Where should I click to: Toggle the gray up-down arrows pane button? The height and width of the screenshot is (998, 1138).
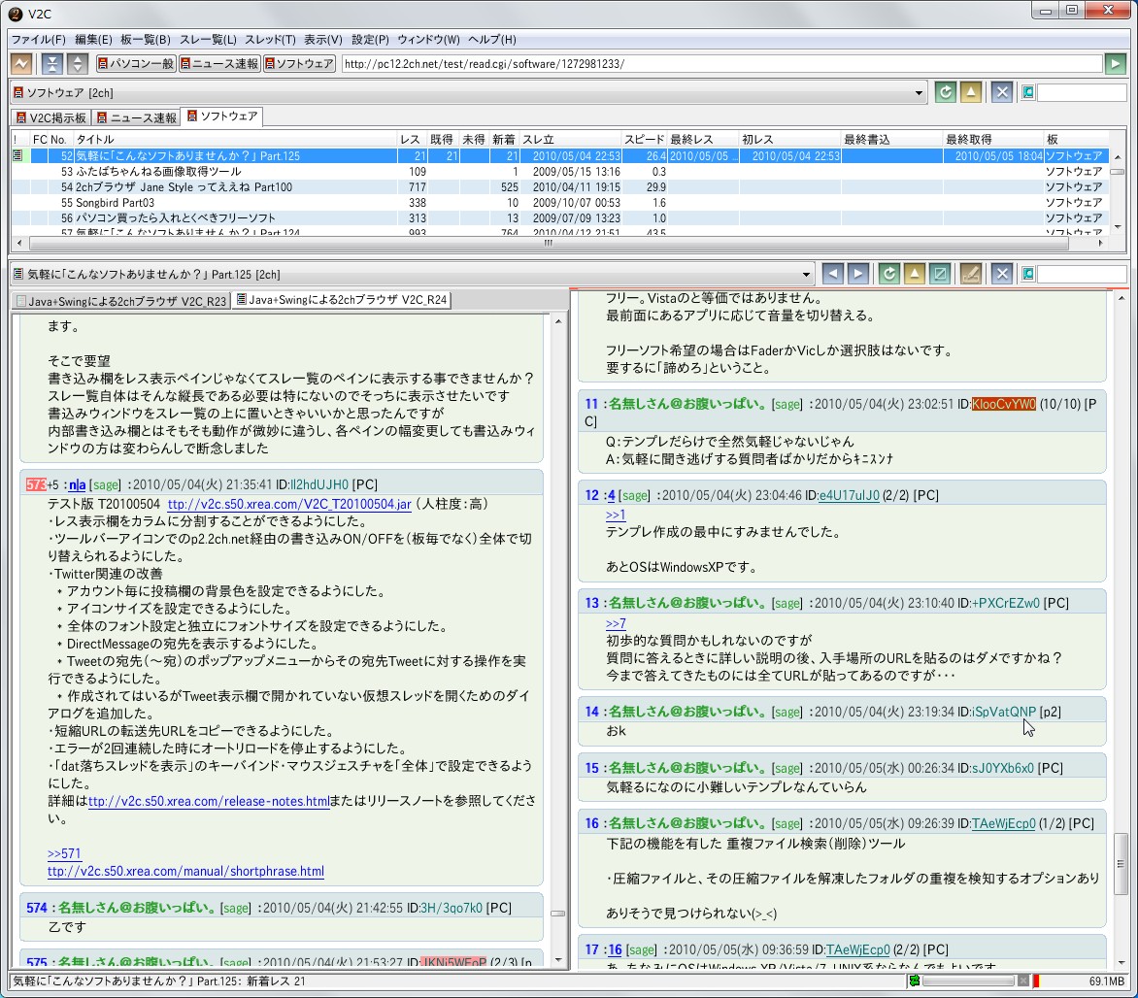tap(78, 64)
